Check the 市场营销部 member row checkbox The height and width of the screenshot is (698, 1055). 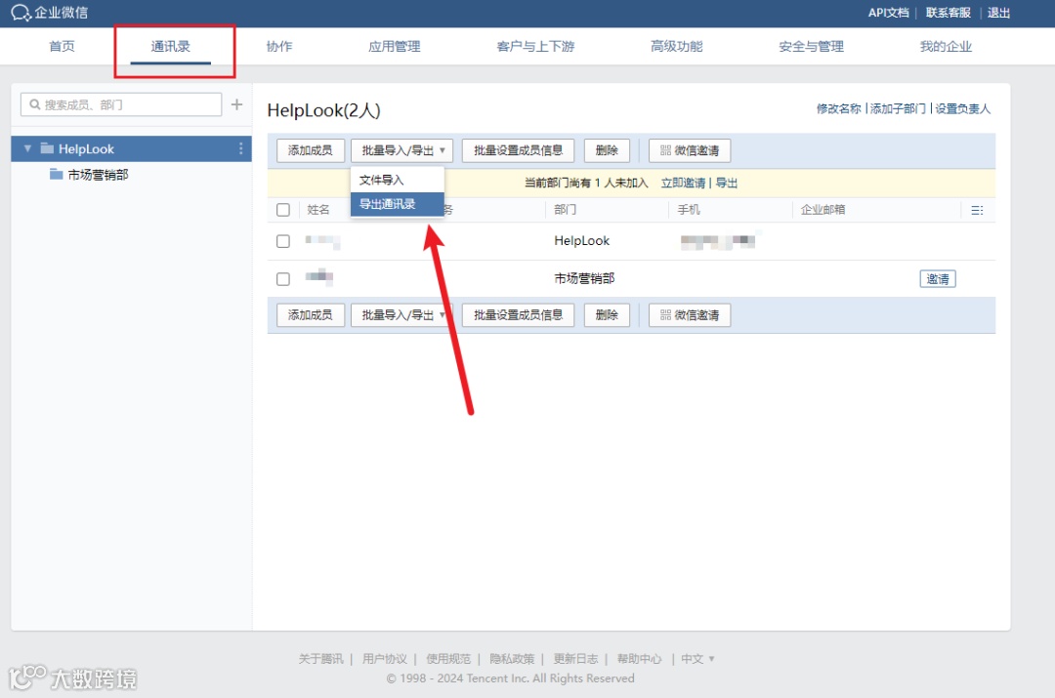pos(282,278)
